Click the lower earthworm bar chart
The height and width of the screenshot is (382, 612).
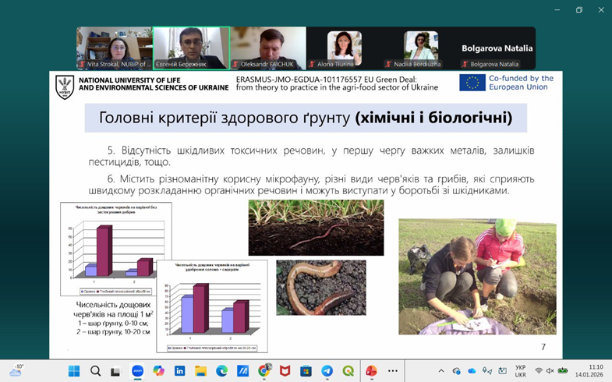pos(212,306)
